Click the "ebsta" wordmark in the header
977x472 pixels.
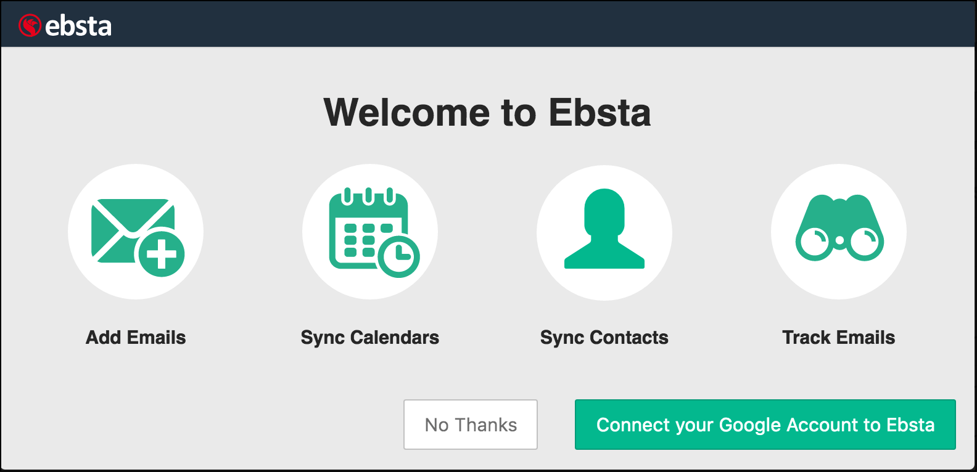click(x=78, y=26)
